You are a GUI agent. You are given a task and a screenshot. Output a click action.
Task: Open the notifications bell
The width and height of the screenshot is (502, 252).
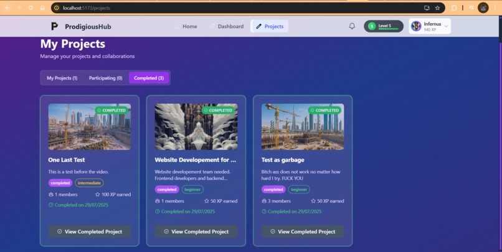pyautogui.click(x=352, y=26)
